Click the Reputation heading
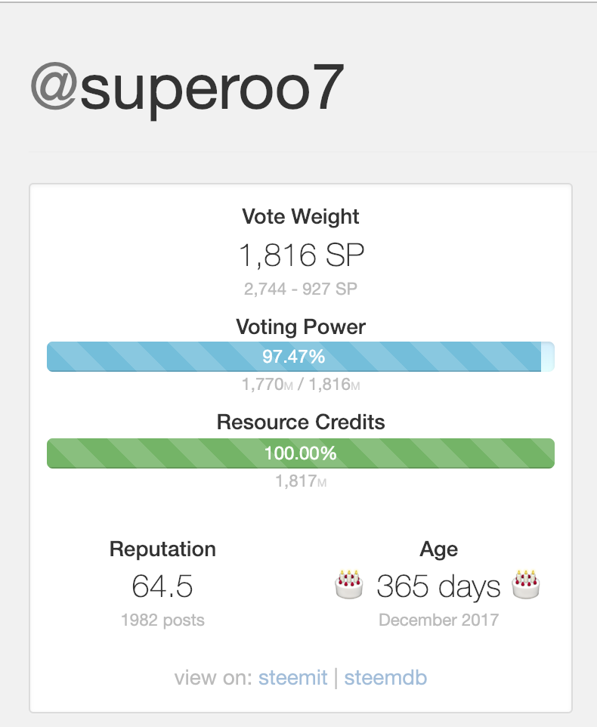Viewport: 597px width, 727px height. point(162,549)
